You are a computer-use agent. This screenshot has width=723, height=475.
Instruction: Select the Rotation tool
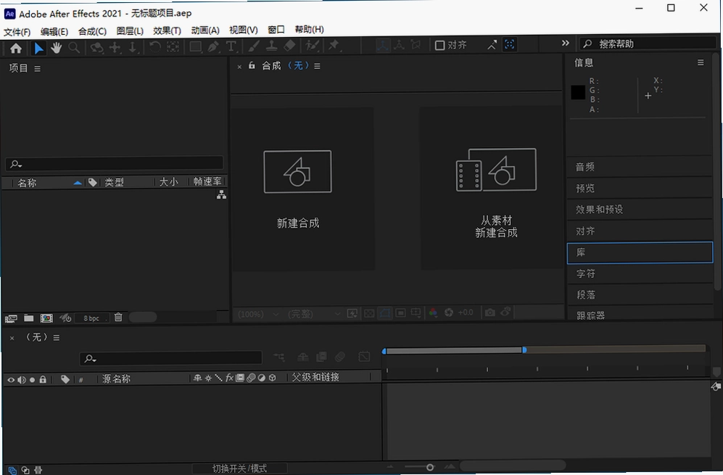coord(154,46)
